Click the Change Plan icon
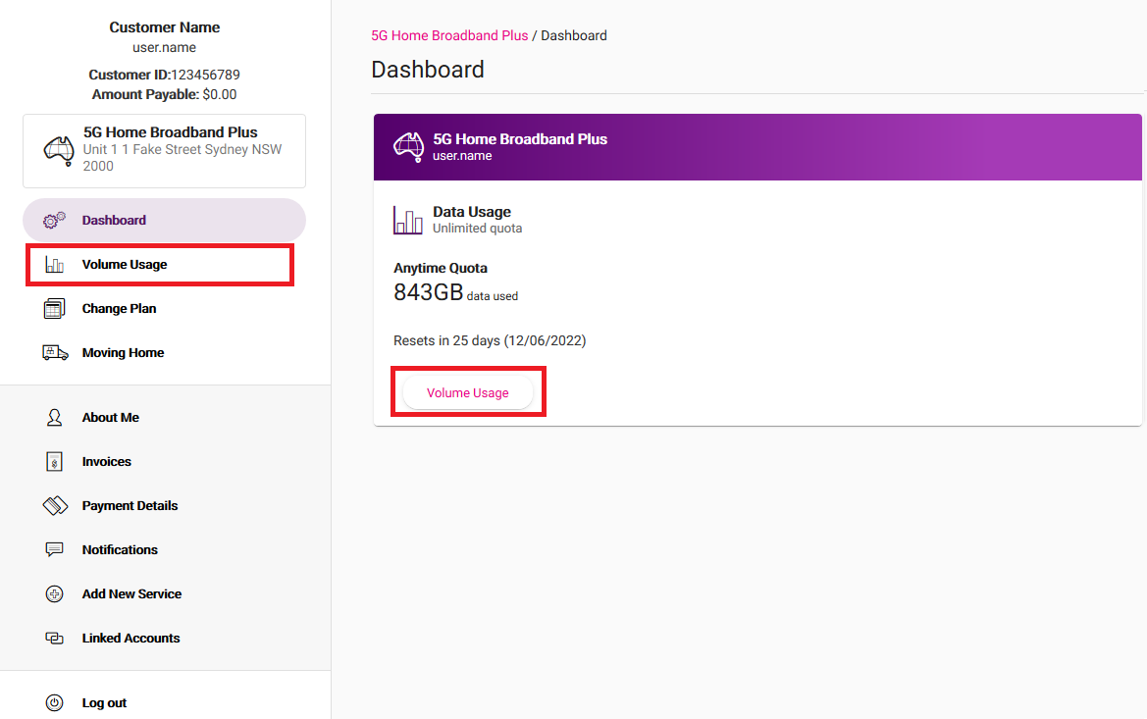1147x719 pixels. (54, 309)
